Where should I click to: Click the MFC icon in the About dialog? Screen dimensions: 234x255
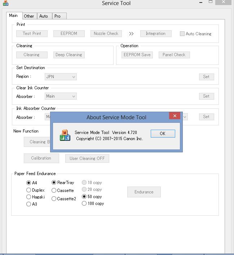(65, 135)
